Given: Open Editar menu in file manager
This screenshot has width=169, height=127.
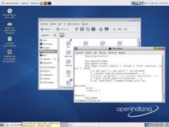Looking at the screenshot, I should (x=53, y=24).
